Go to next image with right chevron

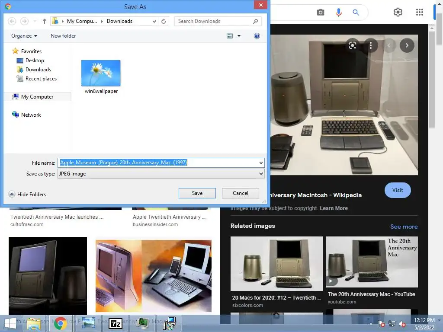pyautogui.click(x=407, y=45)
